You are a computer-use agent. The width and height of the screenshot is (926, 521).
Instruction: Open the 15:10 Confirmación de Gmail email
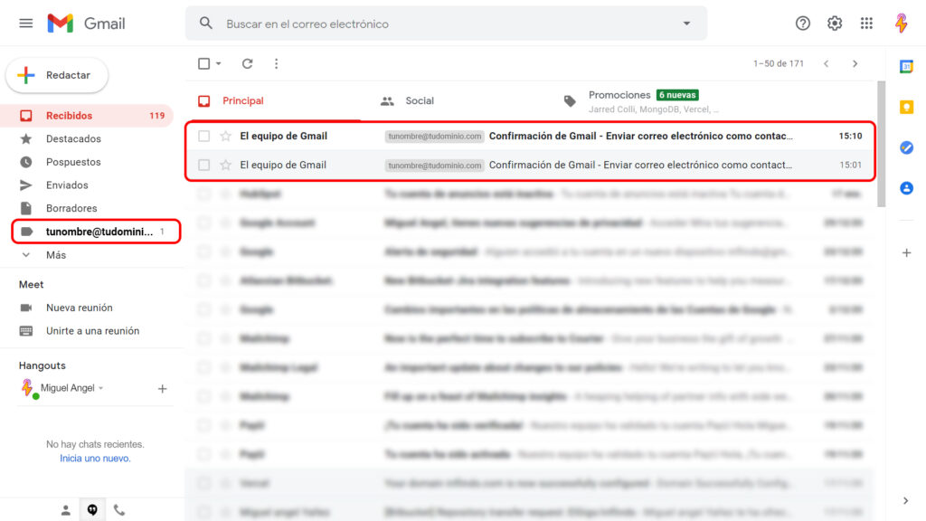[530, 137]
